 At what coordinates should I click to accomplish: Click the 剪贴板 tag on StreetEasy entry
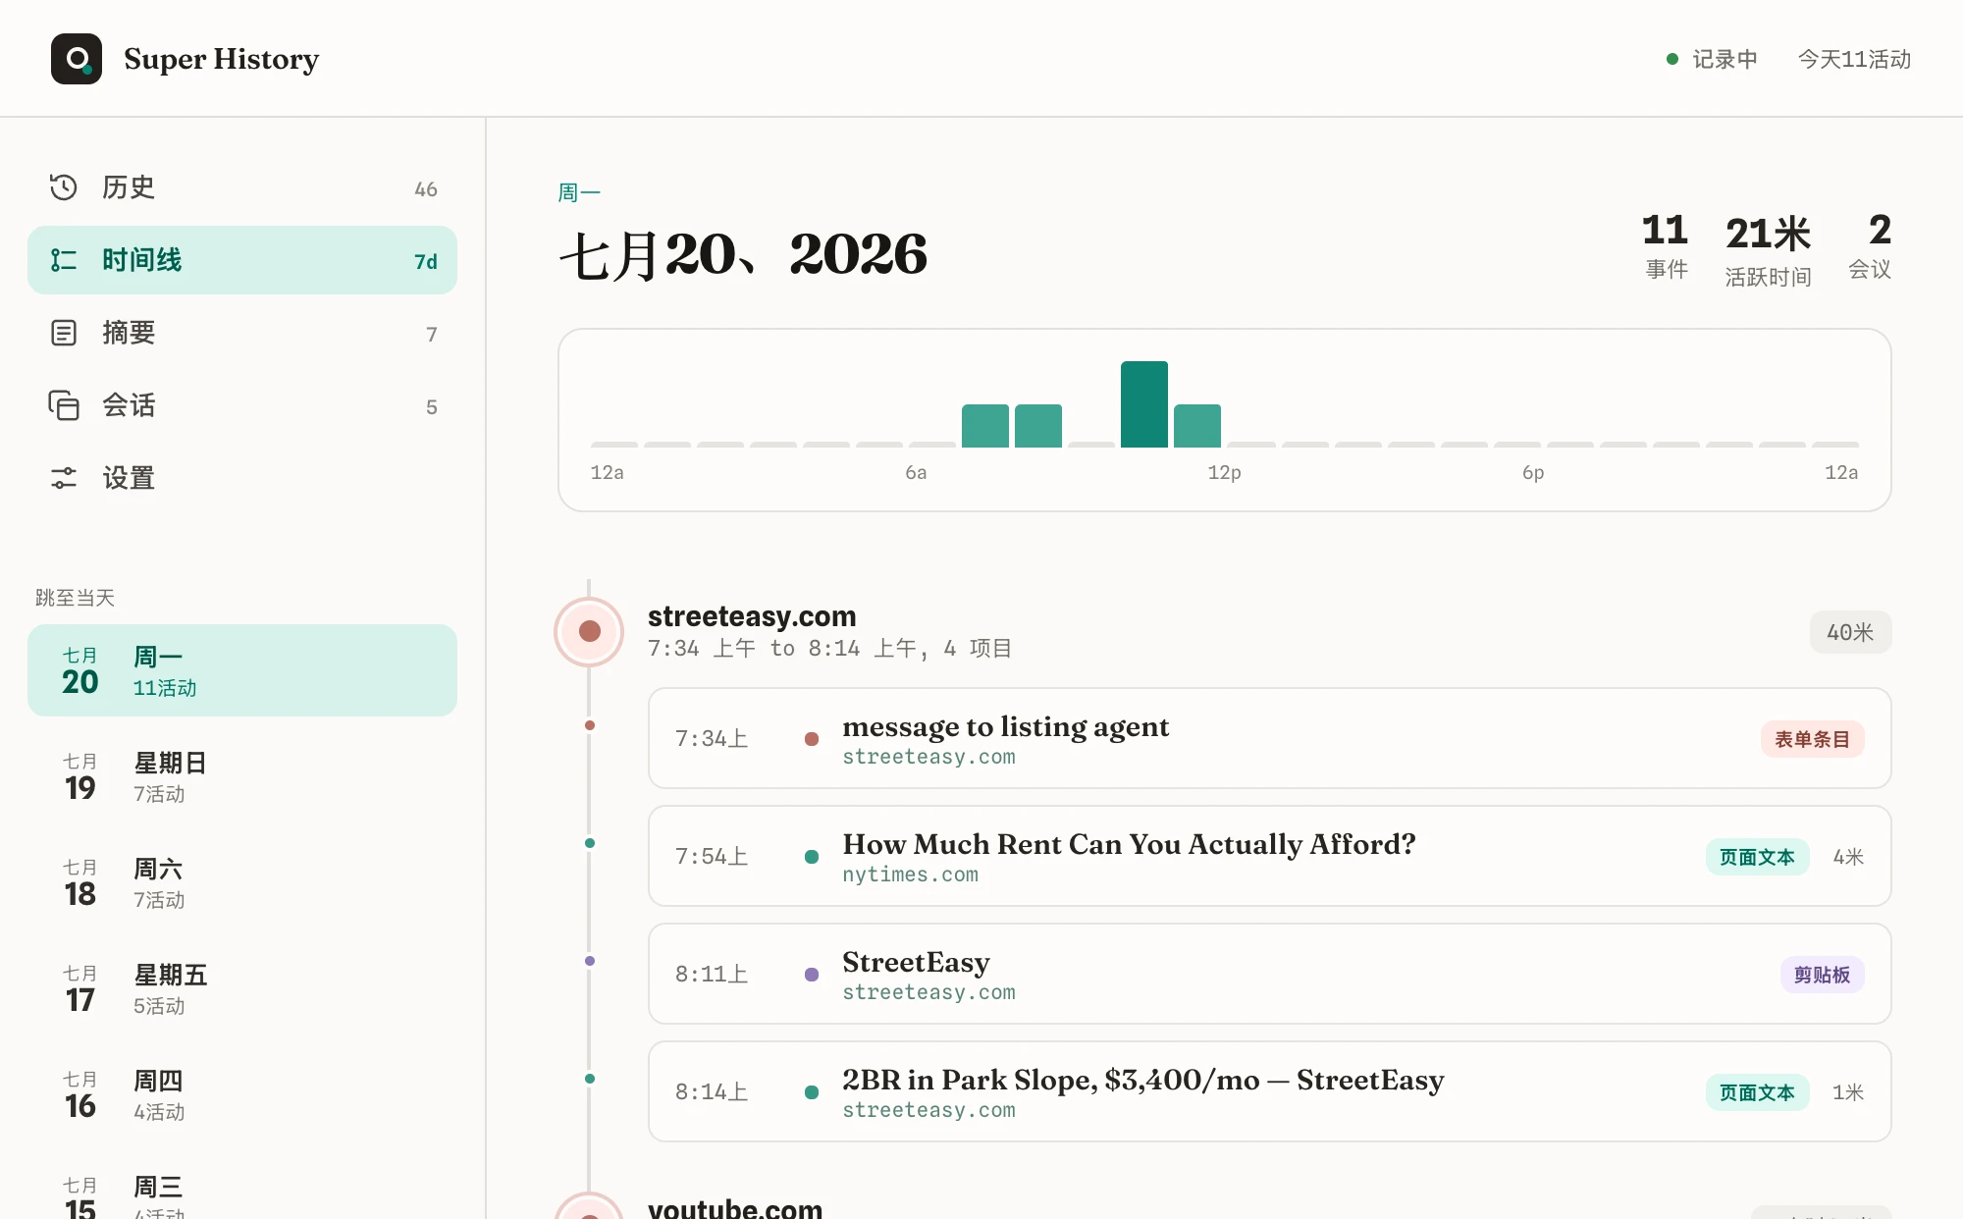[x=1822, y=975]
